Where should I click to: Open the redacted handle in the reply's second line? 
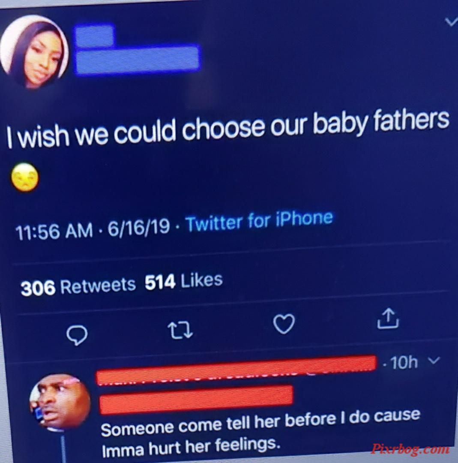point(196,399)
